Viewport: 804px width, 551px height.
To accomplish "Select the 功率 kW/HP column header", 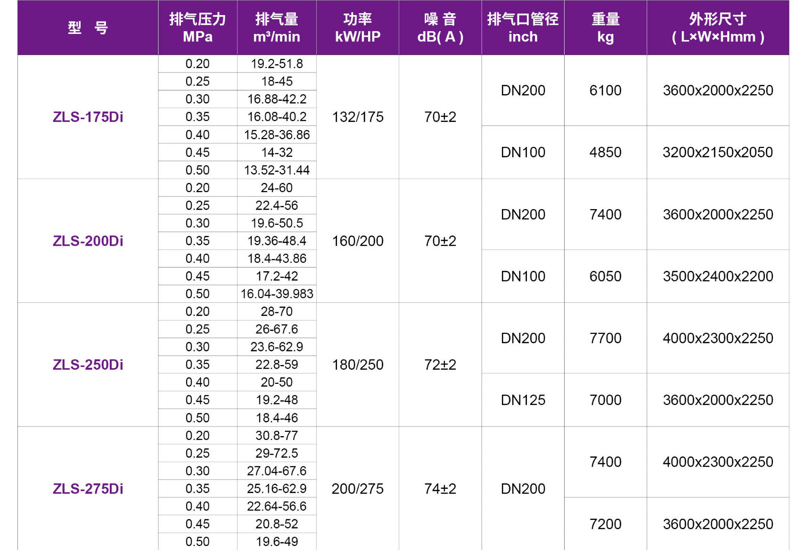I will click(358, 28).
